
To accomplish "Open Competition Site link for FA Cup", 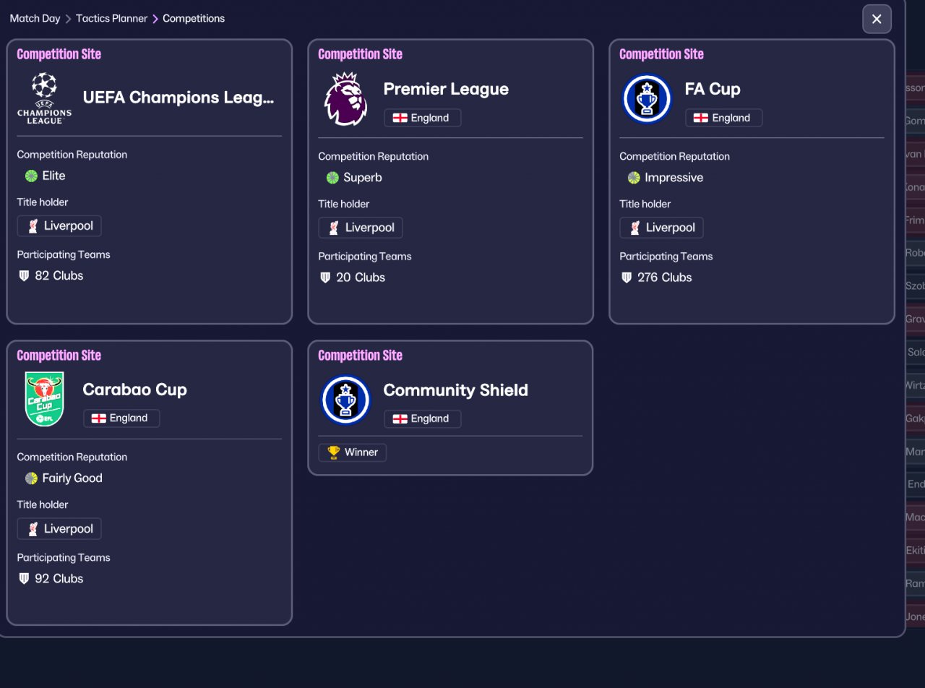I will point(661,54).
